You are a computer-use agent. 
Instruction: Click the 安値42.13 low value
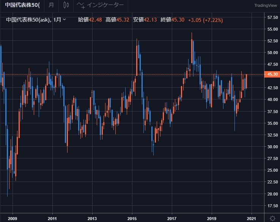coord(145,20)
